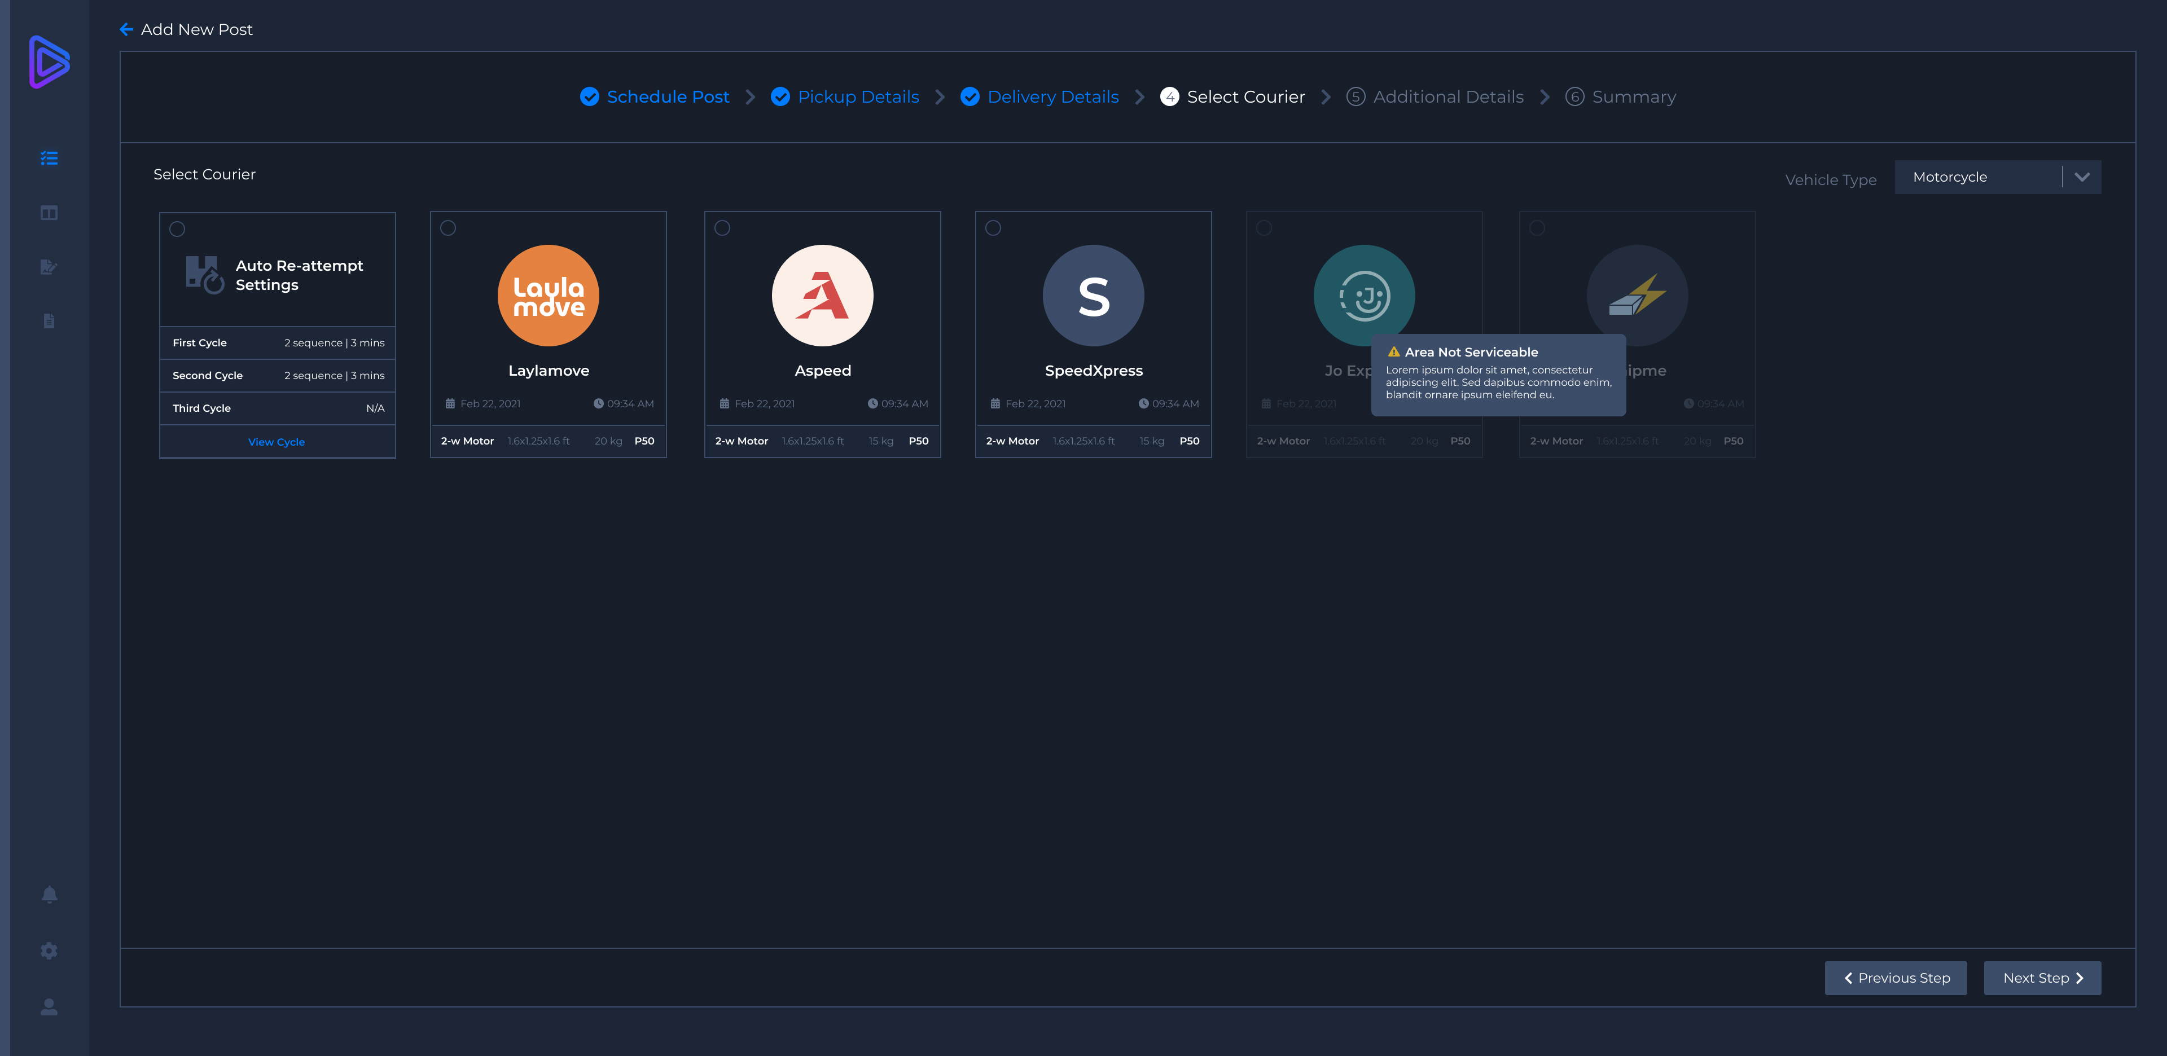Click the Vehicle Type dropdown chevron
2167x1056 pixels.
click(2082, 177)
